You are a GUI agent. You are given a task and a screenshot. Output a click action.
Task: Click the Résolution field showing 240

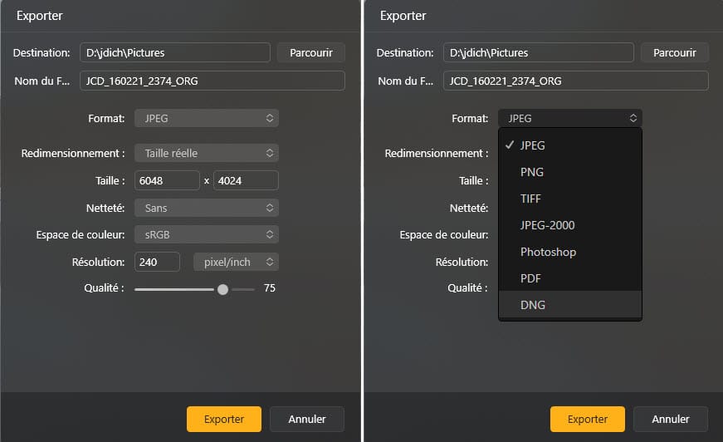click(157, 262)
